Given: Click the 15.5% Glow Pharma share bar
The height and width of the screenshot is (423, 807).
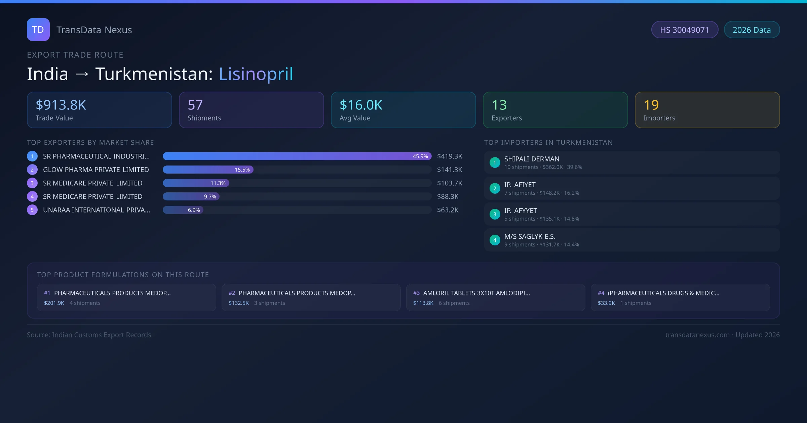Looking at the screenshot, I should click(208, 170).
